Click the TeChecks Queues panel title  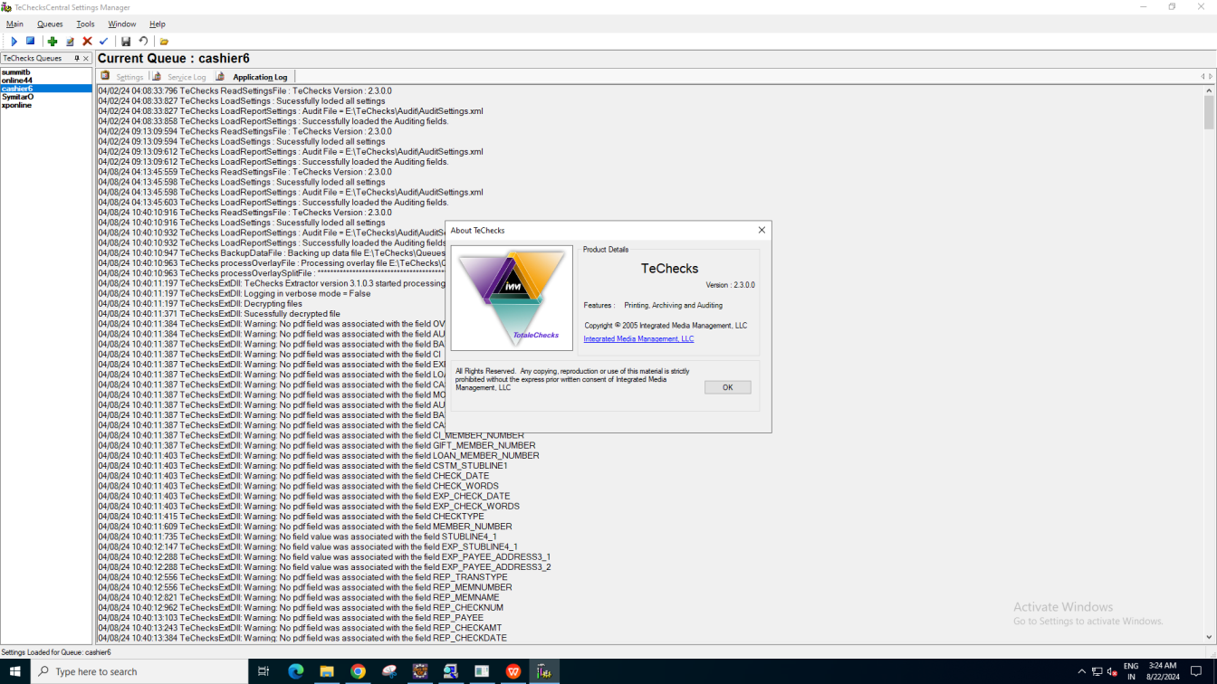click(x=33, y=59)
